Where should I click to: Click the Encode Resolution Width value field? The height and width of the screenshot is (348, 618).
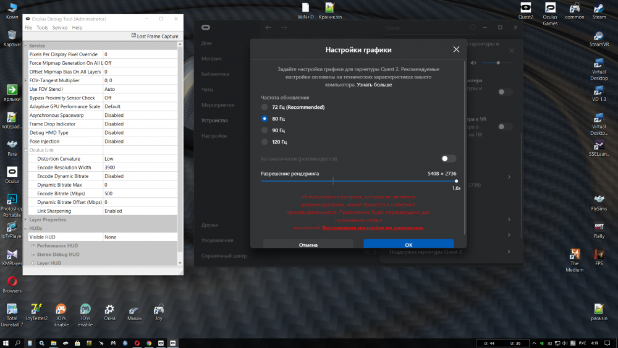[140, 168]
